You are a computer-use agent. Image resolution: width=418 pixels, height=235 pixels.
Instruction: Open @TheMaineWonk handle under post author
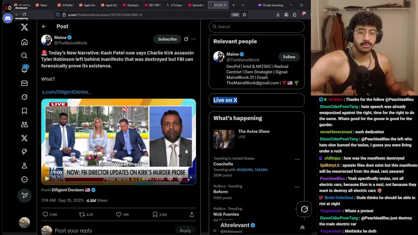coord(71,43)
